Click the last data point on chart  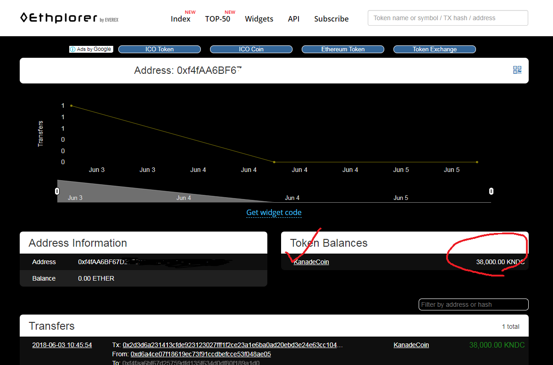click(477, 162)
